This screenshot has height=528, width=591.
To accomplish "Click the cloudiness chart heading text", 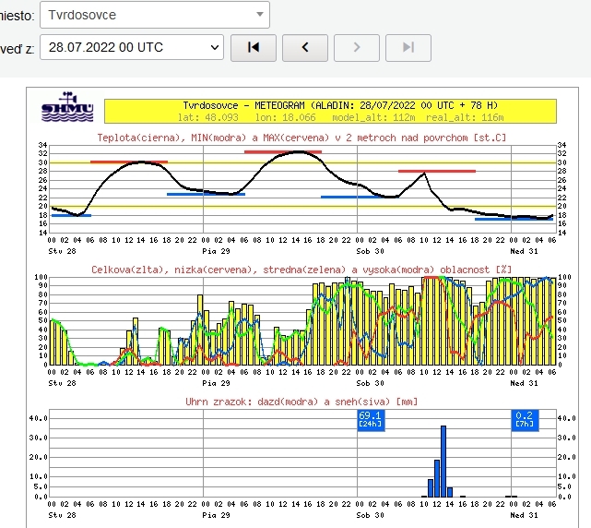I will click(301, 269).
